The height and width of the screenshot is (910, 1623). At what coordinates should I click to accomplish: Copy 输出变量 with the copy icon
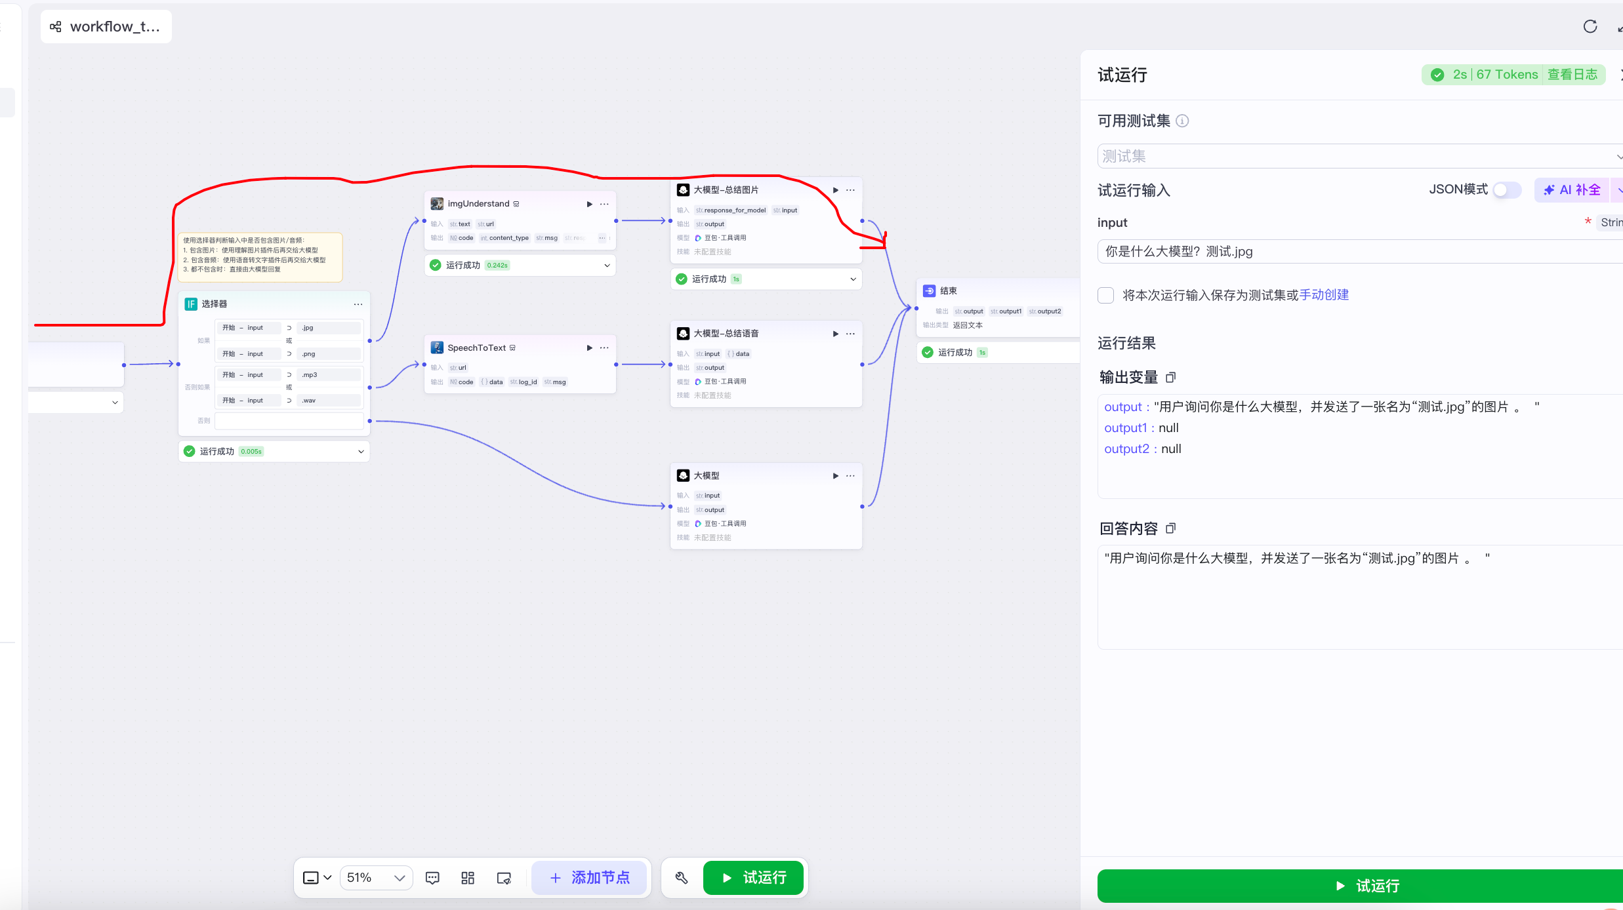[x=1171, y=378]
